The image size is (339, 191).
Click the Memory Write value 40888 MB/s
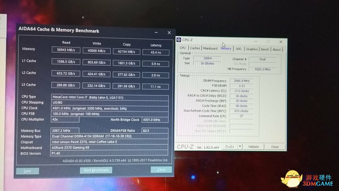(x=97, y=51)
